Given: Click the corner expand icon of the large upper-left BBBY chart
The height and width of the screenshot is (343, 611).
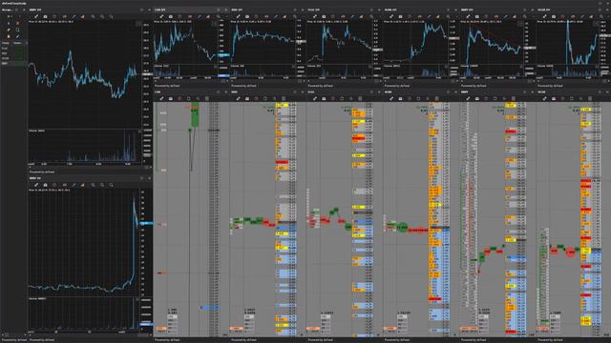Looking at the screenshot, I should [138, 24].
